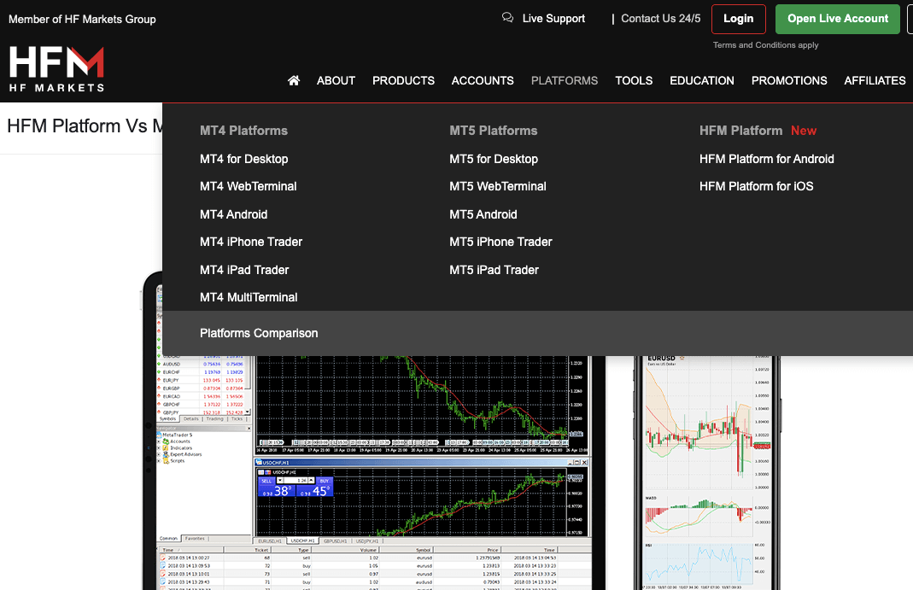Click the Terms and Conditions apply text

pyautogui.click(x=766, y=44)
